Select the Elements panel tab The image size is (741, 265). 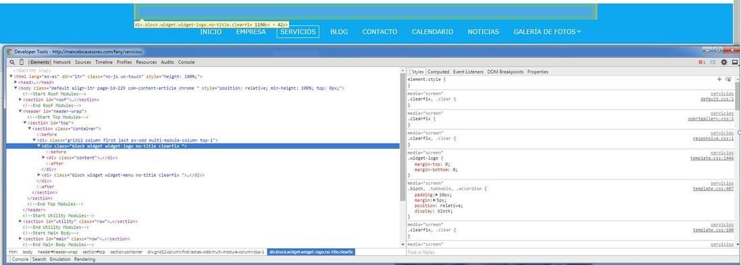(x=40, y=62)
